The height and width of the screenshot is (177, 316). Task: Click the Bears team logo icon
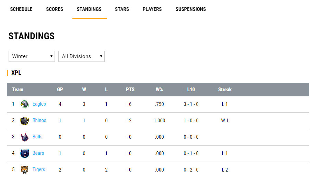click(24, 153)
